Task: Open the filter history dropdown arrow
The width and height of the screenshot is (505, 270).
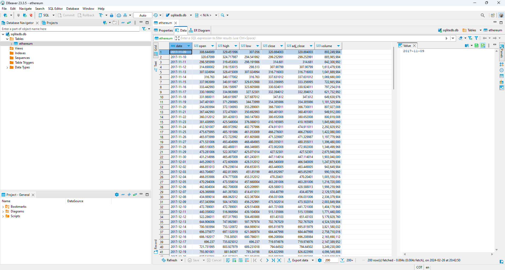Action: click(453, 38)
